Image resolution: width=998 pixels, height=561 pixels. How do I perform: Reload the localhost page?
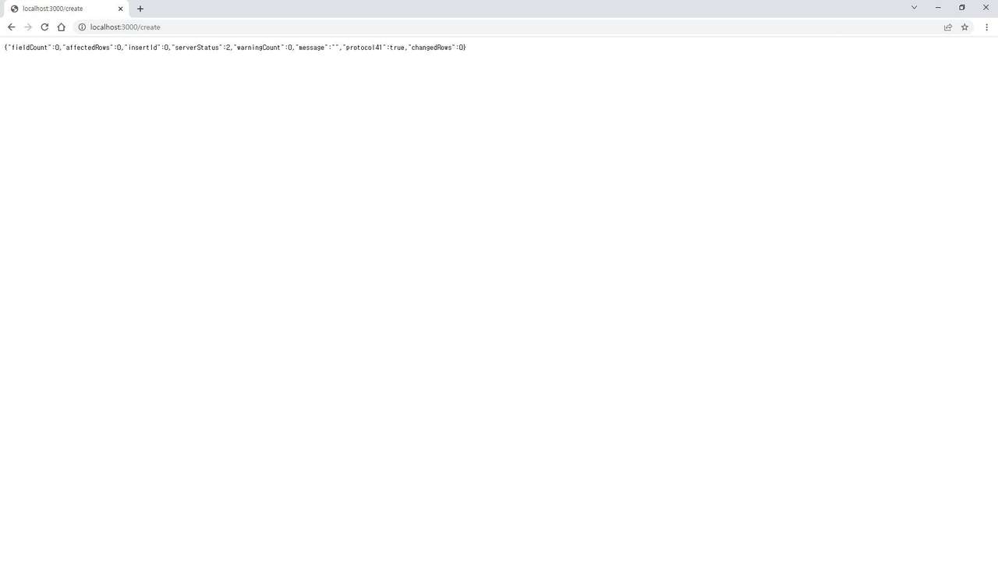point(44,26)
